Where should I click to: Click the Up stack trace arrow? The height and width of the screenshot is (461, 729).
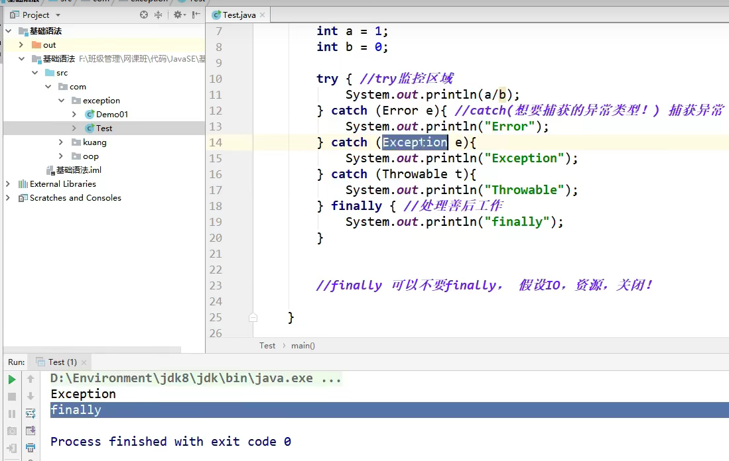pyautogui.click(x=31, y=380)
